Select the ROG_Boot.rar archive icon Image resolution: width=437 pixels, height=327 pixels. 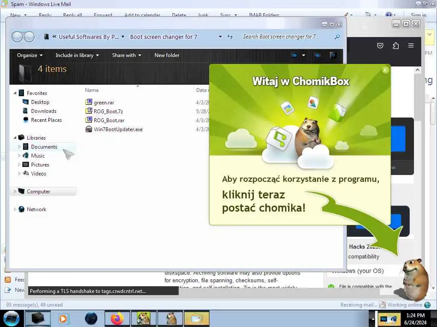(89, 120)
